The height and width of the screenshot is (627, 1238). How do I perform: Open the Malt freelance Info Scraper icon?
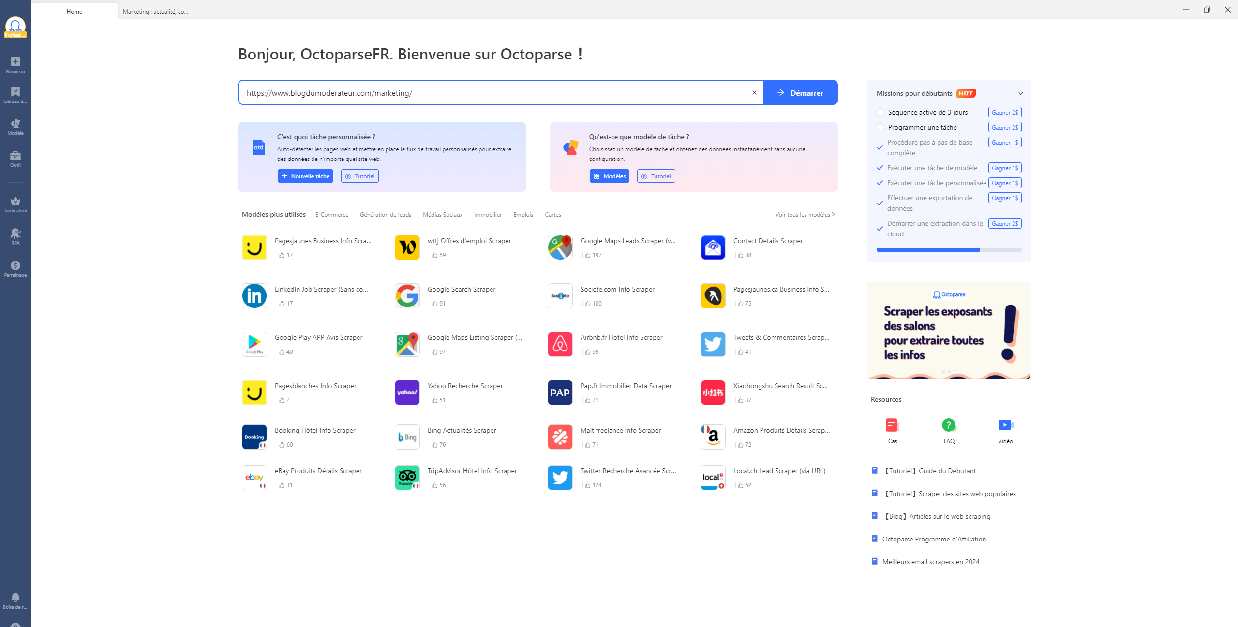(x=560, y=437)
